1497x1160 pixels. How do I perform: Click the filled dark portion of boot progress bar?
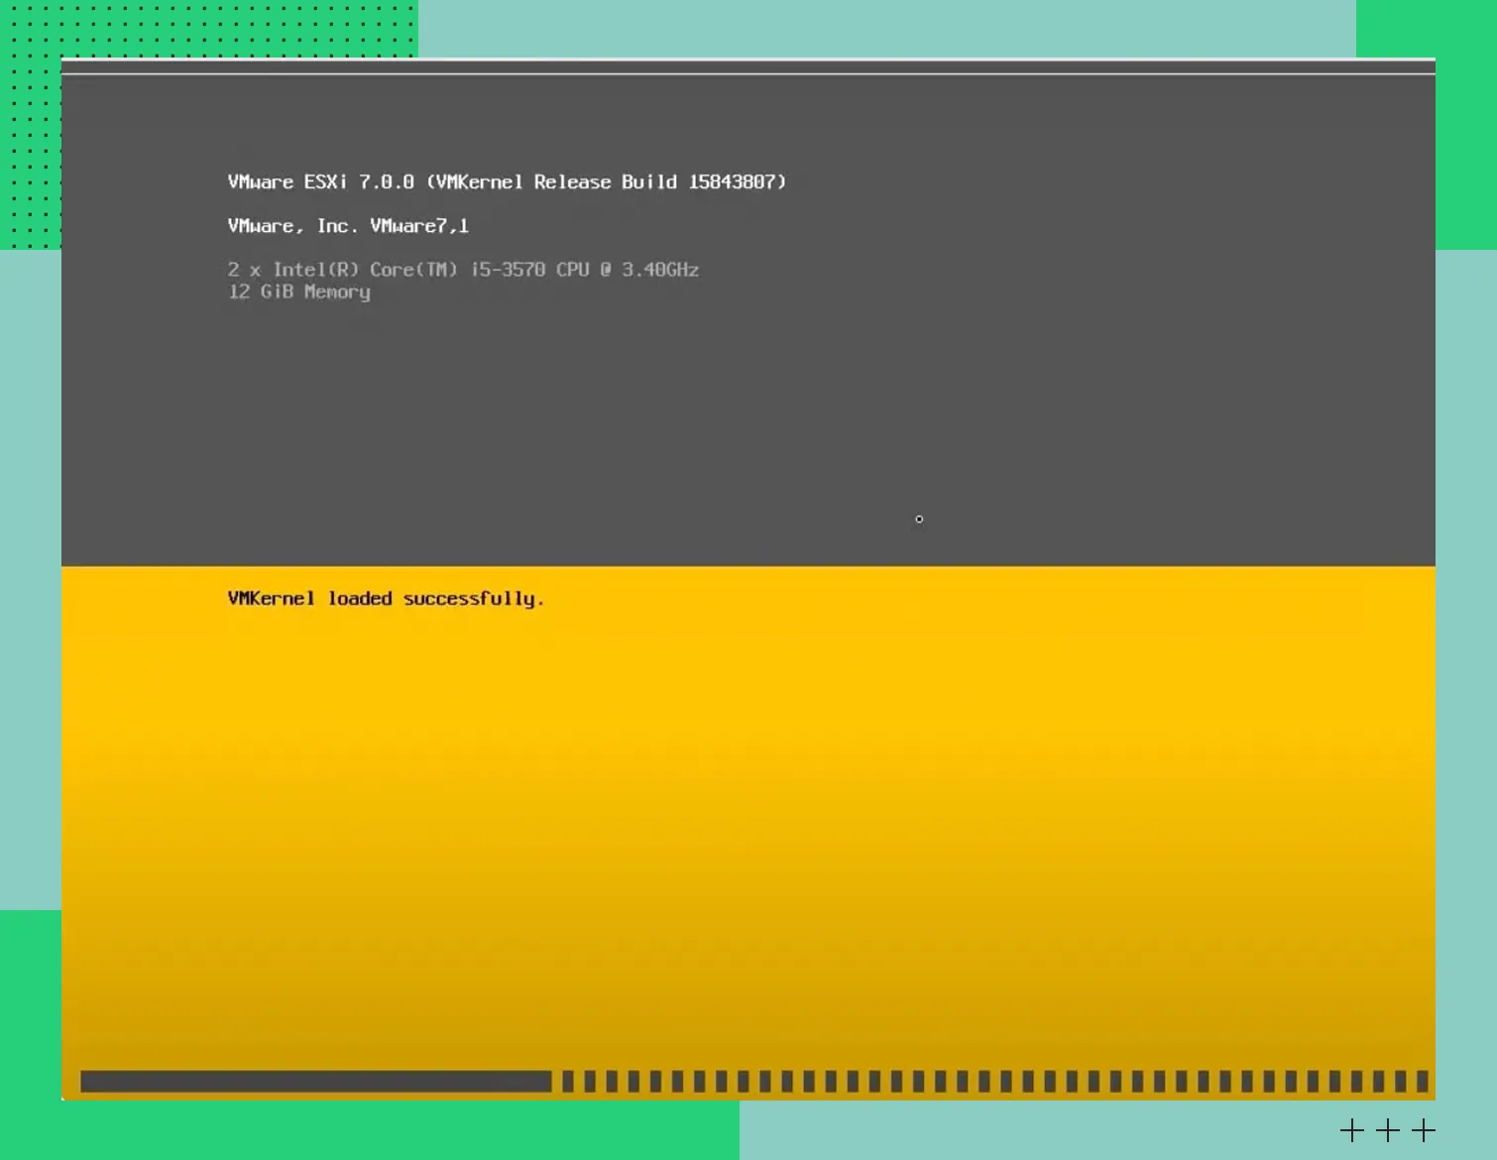315,1081
